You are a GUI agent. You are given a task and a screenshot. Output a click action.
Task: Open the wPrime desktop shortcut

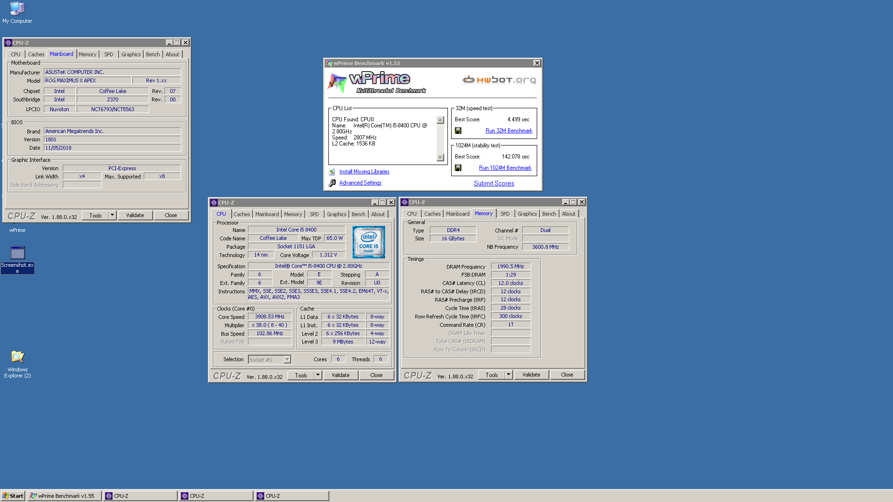pyautogui.click(x=17, y=230)
